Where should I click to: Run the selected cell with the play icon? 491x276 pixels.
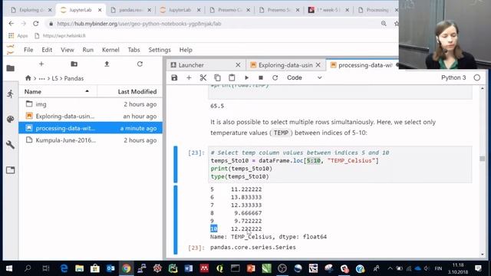pyautogui.click(x=246, y=77)
